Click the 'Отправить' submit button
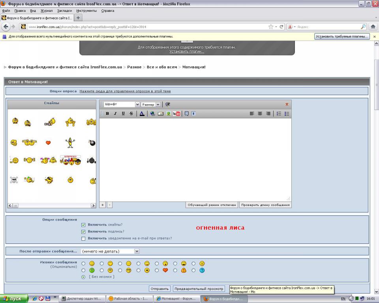Image resolution: width=379 pixels, height=303 pixels. [160, 289]
